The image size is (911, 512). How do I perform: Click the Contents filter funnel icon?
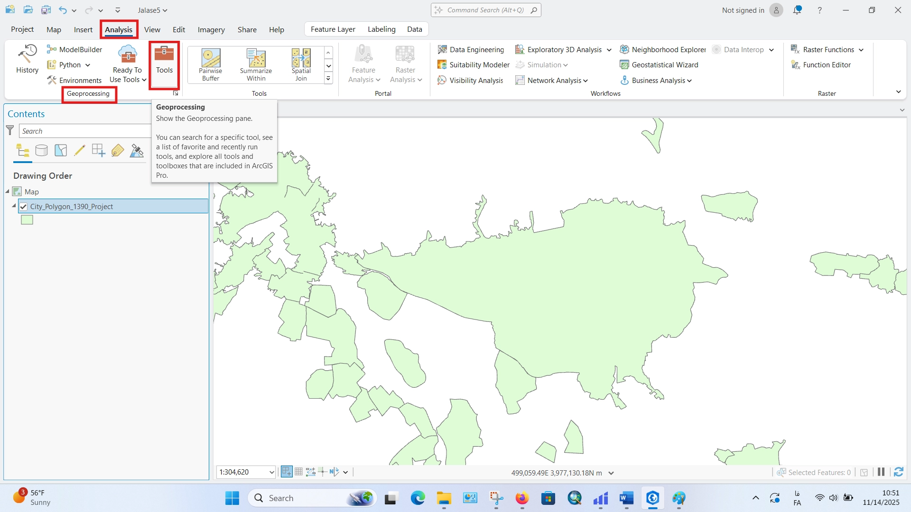[x=10, y=130]
